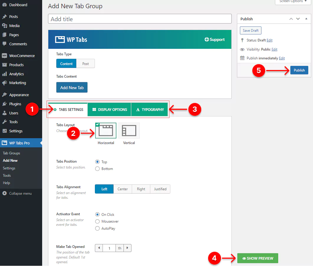Click the Add title input field
This screenshot has width=313, height=267.
coord(140,19)
